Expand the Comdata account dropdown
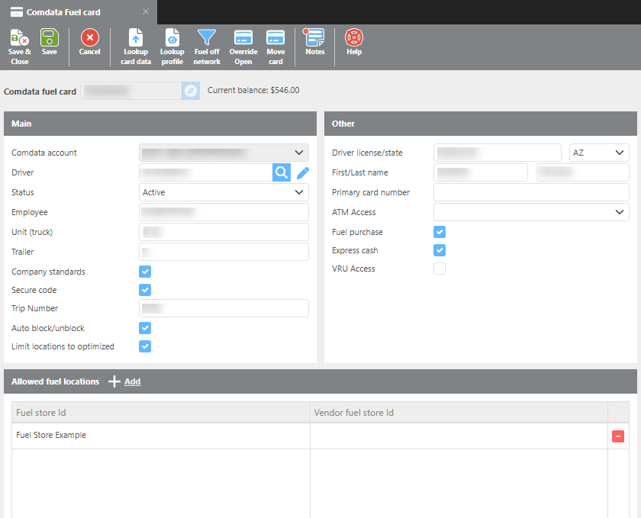The height and width of the screenshot is (518, 641). (x=224, y=153)
